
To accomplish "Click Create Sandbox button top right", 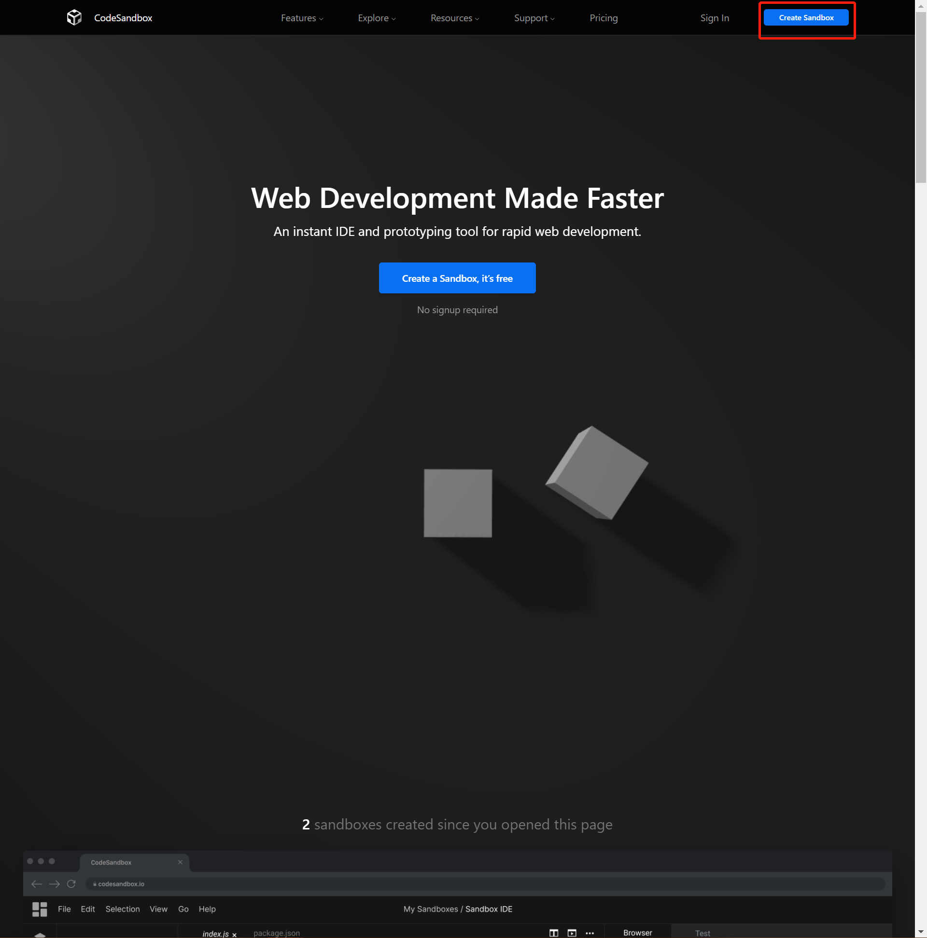I will [807, 17].
